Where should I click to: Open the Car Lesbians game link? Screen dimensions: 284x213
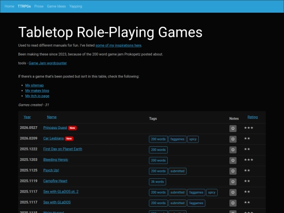click(x=54, y=138)
